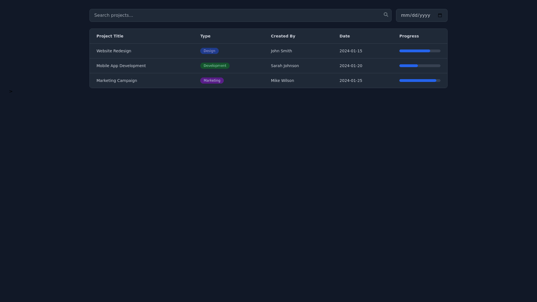Click the mm/dd/yyyy date filter field

pyautogui.click(x=416, y=15)
